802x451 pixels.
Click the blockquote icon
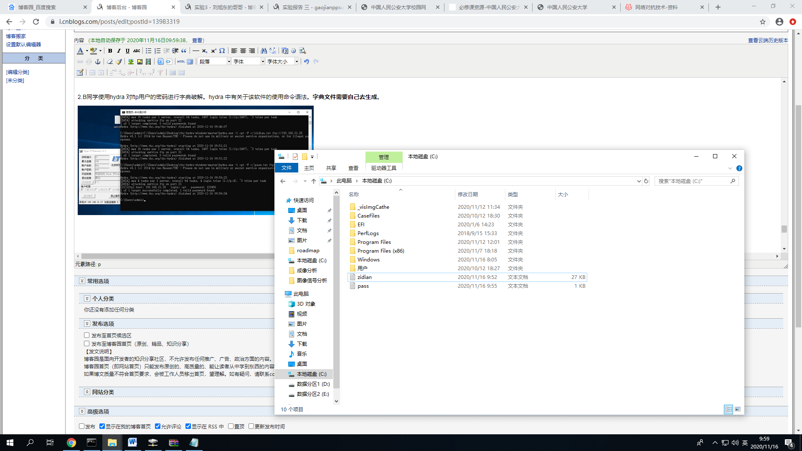point(184,51)
